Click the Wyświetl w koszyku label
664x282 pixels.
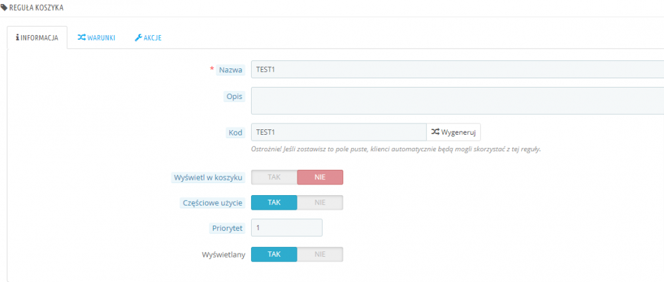tap(208, 177)
